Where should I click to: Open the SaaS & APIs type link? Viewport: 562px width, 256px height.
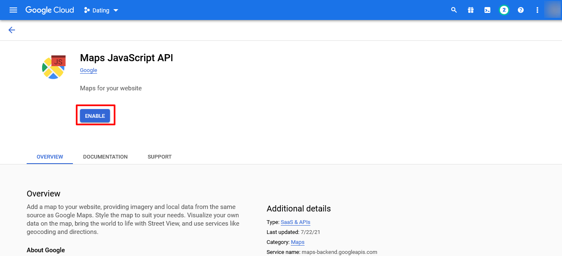tap(295, 222)
